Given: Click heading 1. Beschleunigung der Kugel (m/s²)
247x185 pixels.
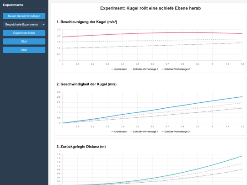Looking at the screenshot, I should point(87,22).
